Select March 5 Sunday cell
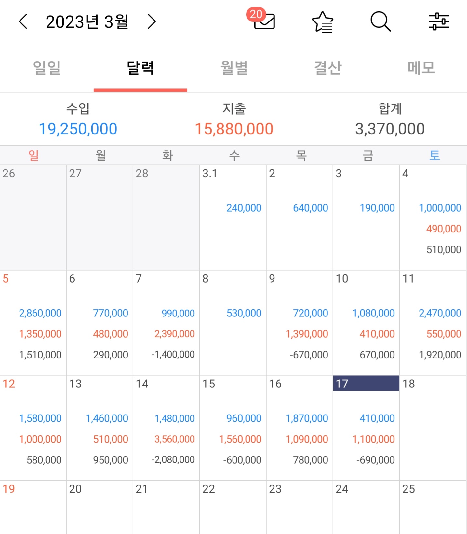This screenshot has height=534, width=467. pyautogui.click(x=33, y=323)
